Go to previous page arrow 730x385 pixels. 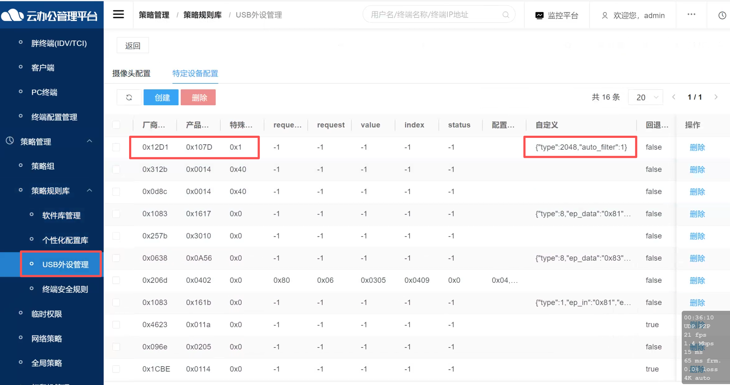[673, 97]
